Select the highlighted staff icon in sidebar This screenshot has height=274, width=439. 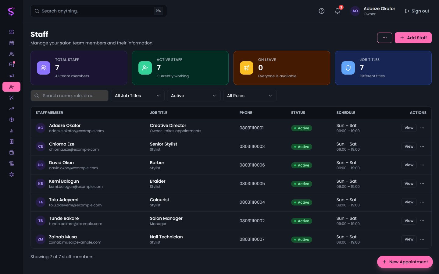click(x=12, y=87)
